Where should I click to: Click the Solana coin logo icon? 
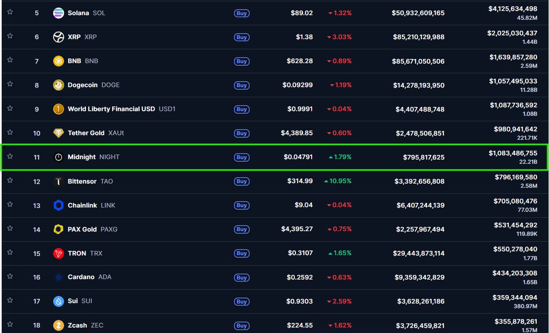(59, 13)
